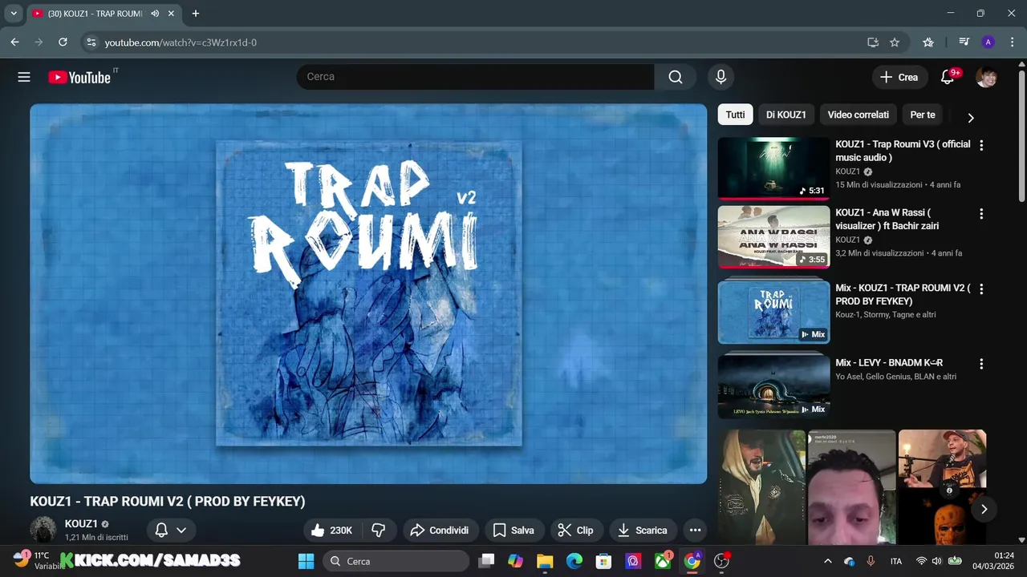Open Trap Roumi V3 video thumbnail
This screenshot has height=577, width=1027.
coord(773,167)
